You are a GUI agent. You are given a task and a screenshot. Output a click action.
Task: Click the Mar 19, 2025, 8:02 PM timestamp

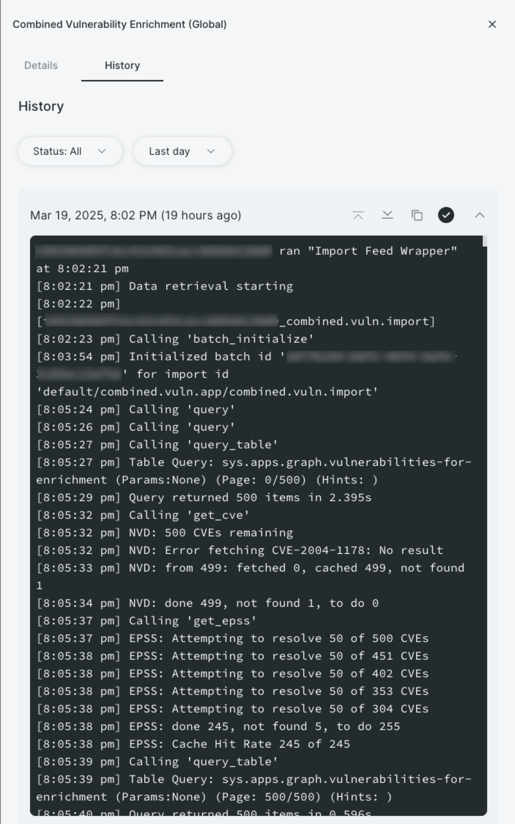click(136, 215)
